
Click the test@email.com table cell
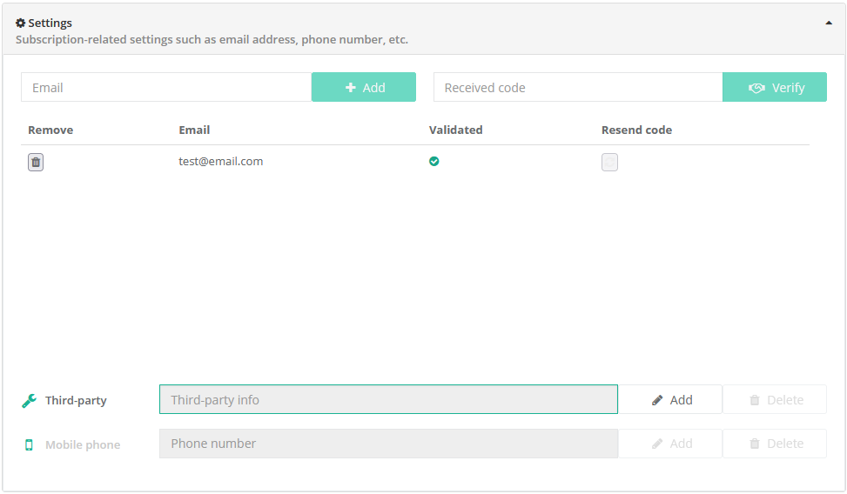[x=221, y=162]
